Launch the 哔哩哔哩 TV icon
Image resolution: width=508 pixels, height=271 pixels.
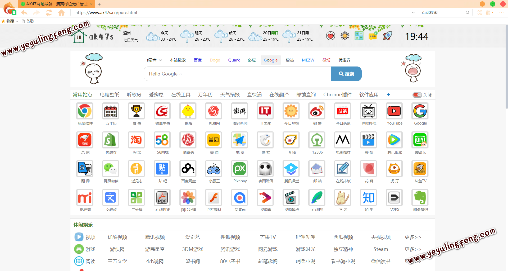[x=368, y=111]
